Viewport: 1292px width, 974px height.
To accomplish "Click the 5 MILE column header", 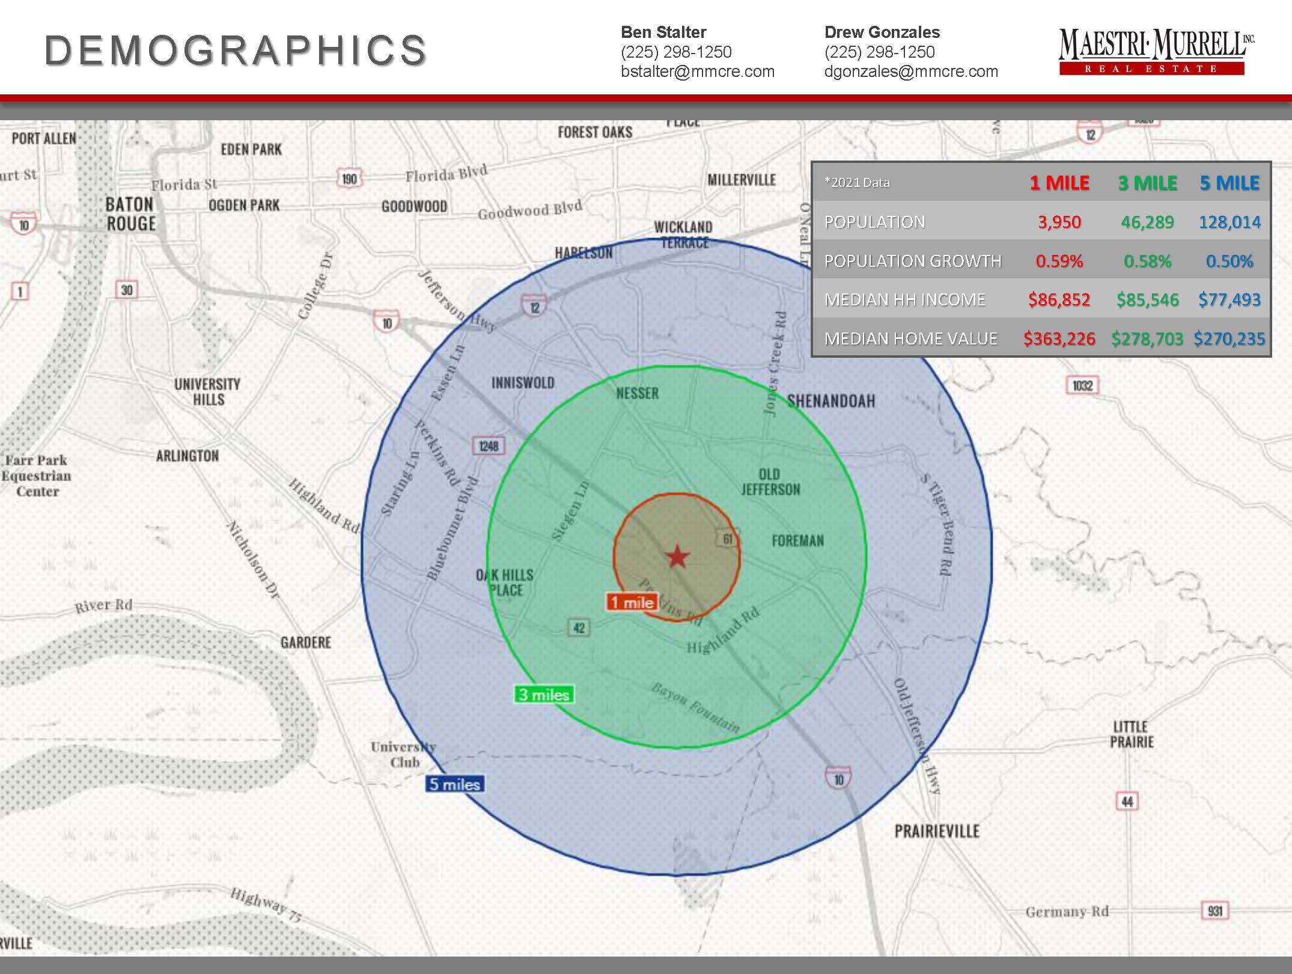I will [1229, 183].
